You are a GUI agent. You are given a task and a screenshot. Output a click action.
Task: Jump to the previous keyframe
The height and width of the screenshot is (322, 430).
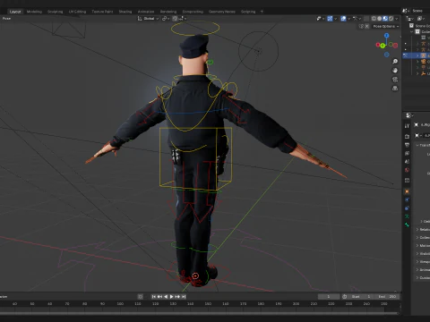[159, 297]
